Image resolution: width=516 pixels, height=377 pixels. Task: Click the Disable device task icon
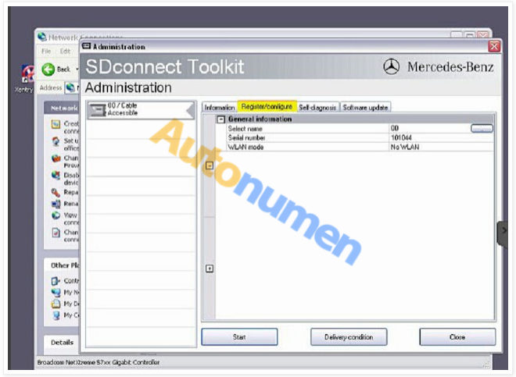pyautogui.click(x=56, y=176)
